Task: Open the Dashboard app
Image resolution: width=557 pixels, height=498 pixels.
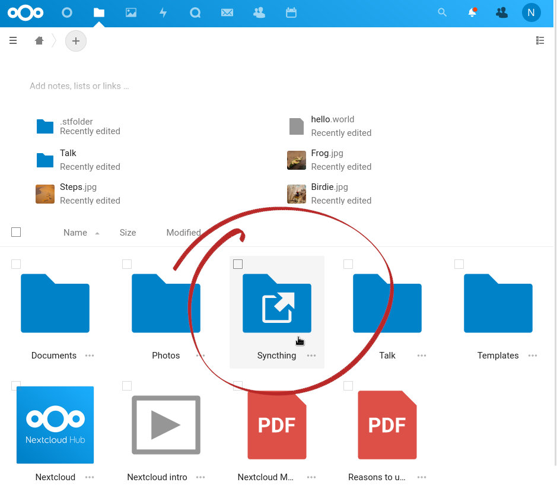Action: point(67,12)
